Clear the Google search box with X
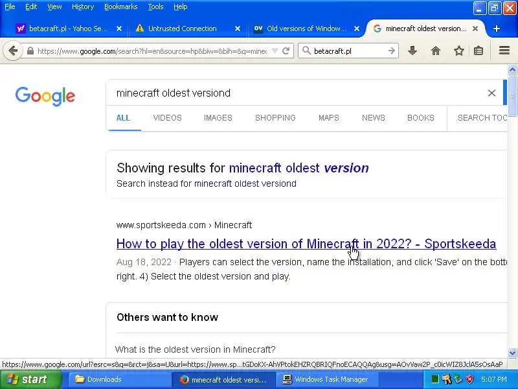 (x=491, y=93)
